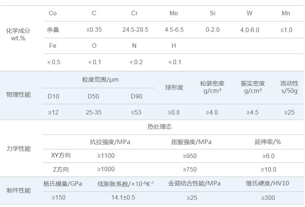Image resolution: width=305 pixels, height=207 pixels.
Task: Select the 线膨胀系数 value 14.1±0.5
Action: click(123, 198)
